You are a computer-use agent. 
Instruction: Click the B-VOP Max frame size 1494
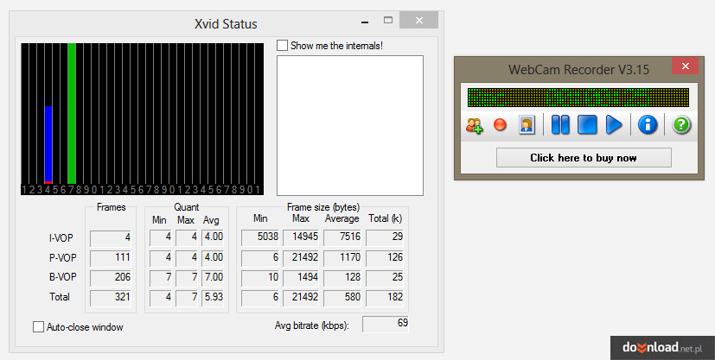(301, 278)
